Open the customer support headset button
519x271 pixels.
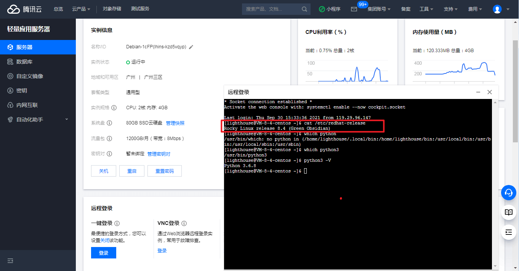pyautogui.click(x=508, y=193)
